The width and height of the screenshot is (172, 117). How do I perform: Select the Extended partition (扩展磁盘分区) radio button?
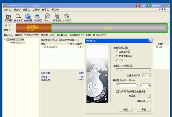(x=117, y=56)
